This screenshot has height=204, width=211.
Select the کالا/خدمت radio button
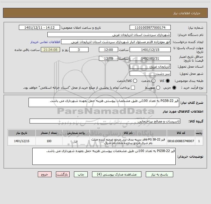tap(135, 81)
